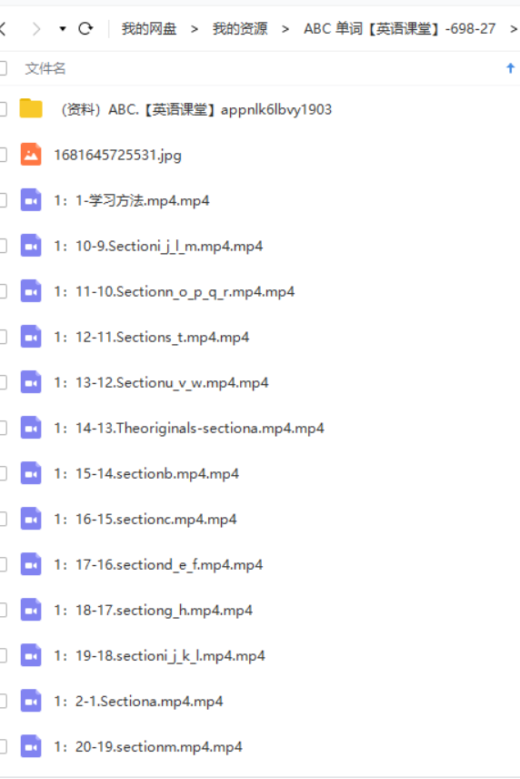Open the navigation history dropdown arrow
This screenshot has height=779, width=520.
[x=63, y=29]
